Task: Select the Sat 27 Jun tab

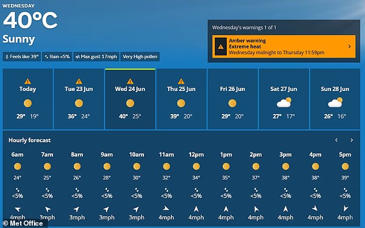Action: (284, 99)
